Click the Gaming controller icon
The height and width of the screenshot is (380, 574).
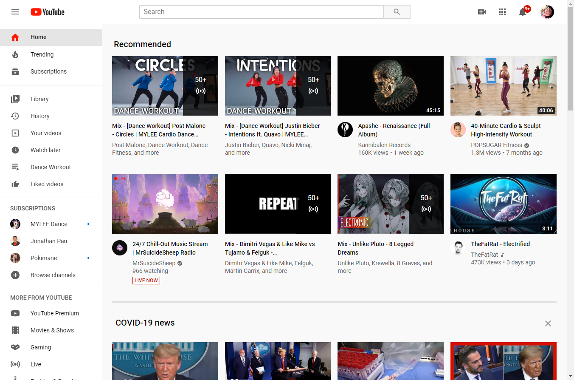click(15, 347)
